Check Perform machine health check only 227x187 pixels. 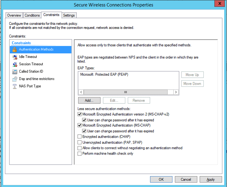(x=79, y=154)
